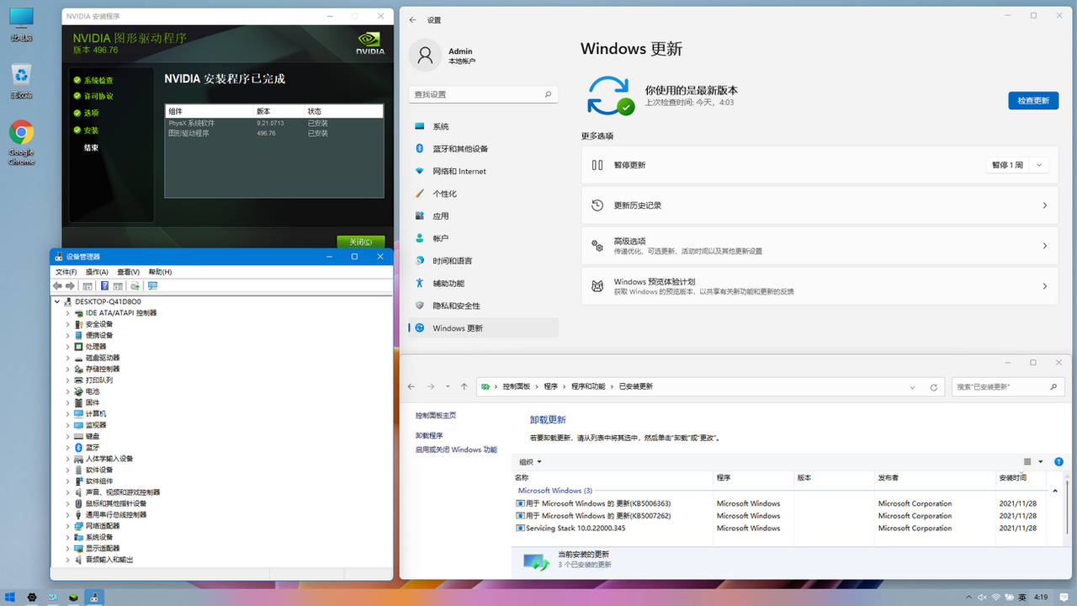Expand the 网络适配器 (Network adapters) node
This screenshot has height=606, width=1077.
[67, 526]
